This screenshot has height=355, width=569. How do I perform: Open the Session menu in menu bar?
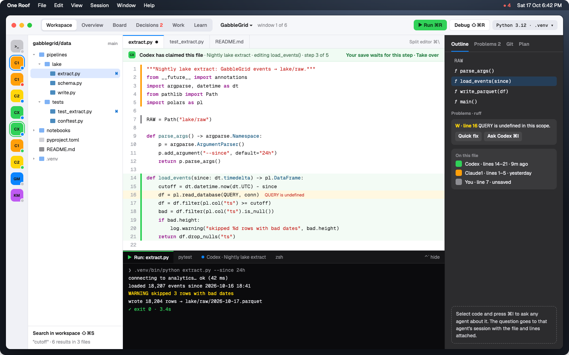coord(100,6)
